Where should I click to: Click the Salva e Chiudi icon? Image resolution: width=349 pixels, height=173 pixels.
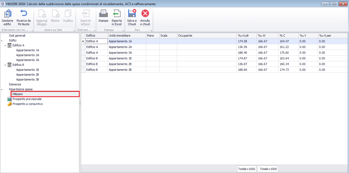(132, 17)
